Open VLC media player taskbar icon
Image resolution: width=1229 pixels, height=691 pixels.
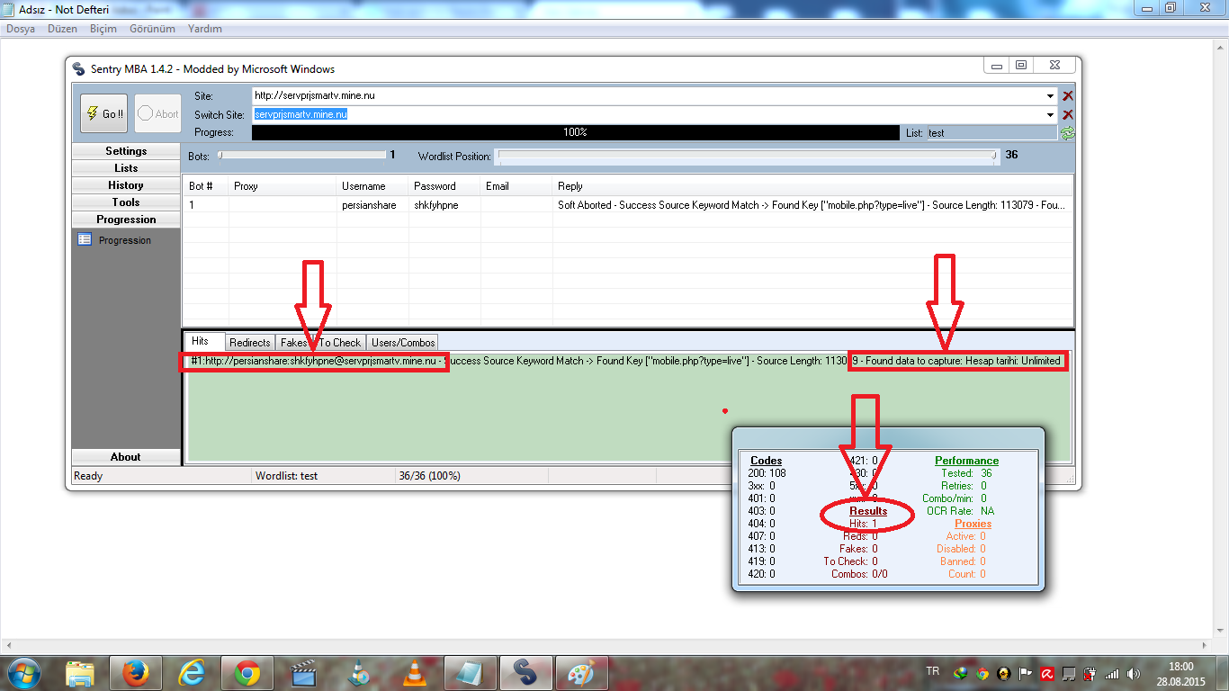pyautogui.click(x=415, y=672)
